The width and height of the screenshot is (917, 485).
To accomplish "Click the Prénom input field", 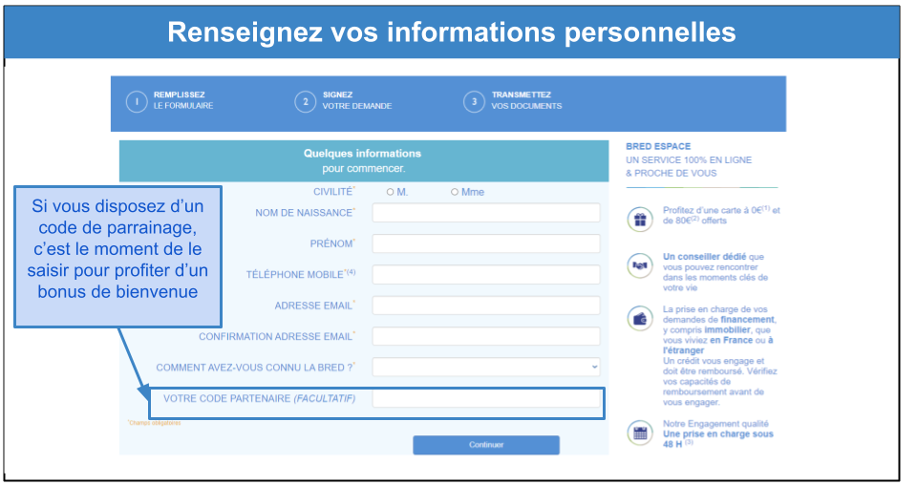I will pos(486,243).
